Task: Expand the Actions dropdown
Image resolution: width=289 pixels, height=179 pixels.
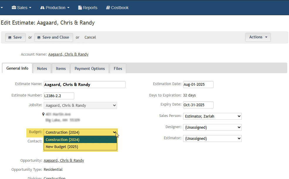Action: point(258,37)
